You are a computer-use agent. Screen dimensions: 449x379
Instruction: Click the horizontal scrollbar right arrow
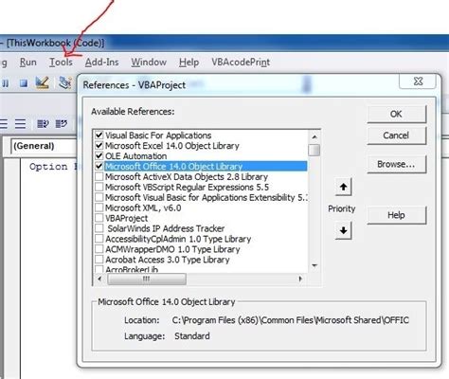click(300, 279)
